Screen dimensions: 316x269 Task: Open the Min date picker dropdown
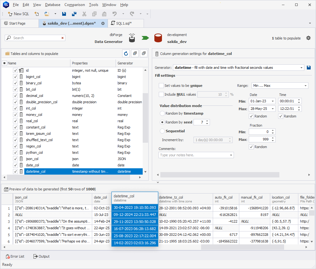point(273,101)
